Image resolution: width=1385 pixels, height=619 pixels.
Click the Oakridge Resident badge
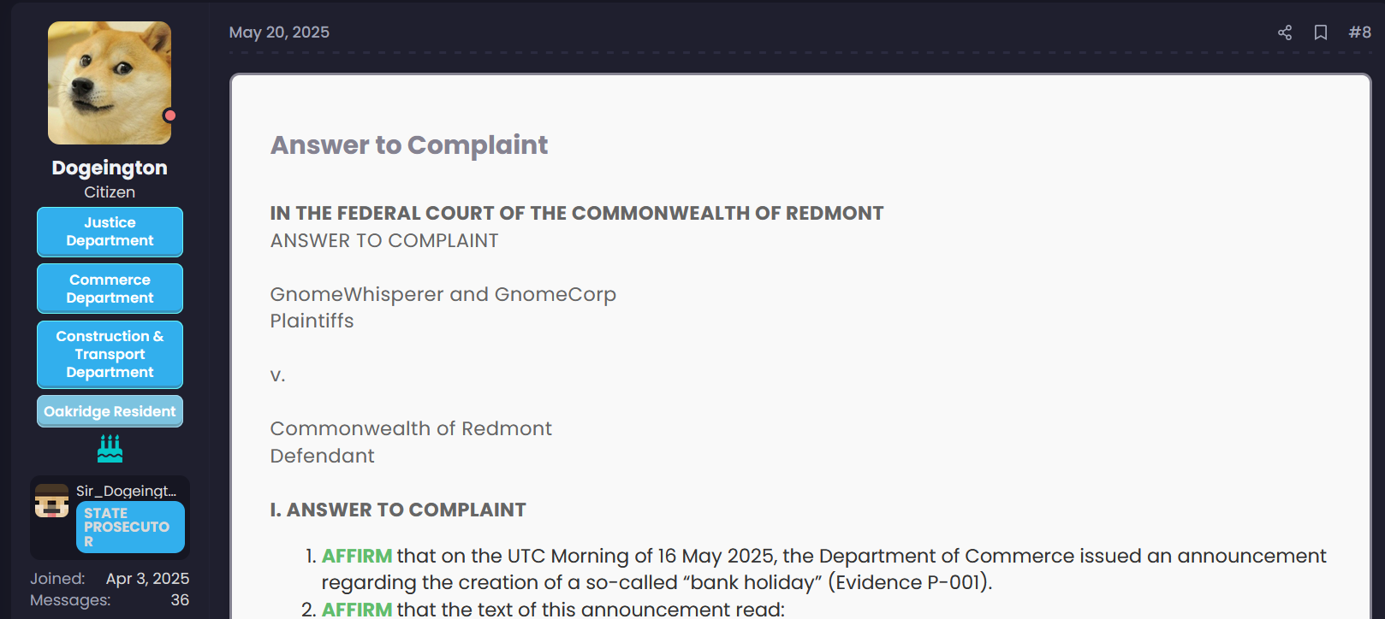(x=110, y=411)
